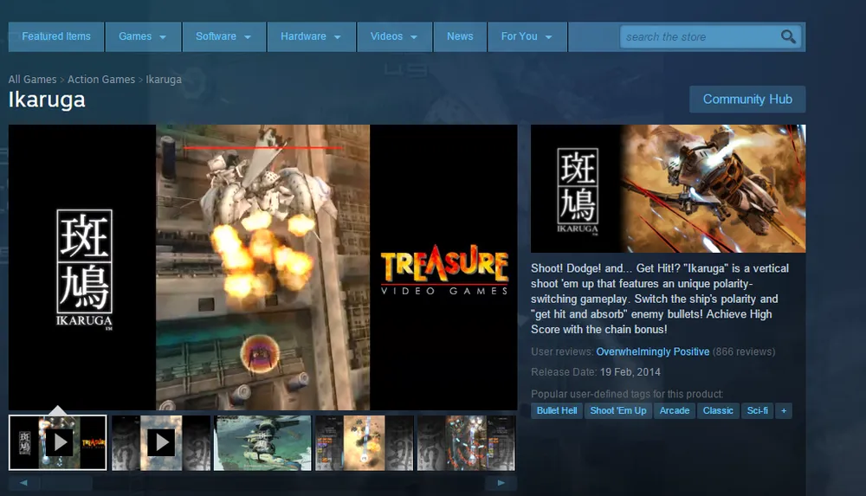This screenshot has width=866, height=496.
Task: Select the Classic tag
Action: (718, 410)
